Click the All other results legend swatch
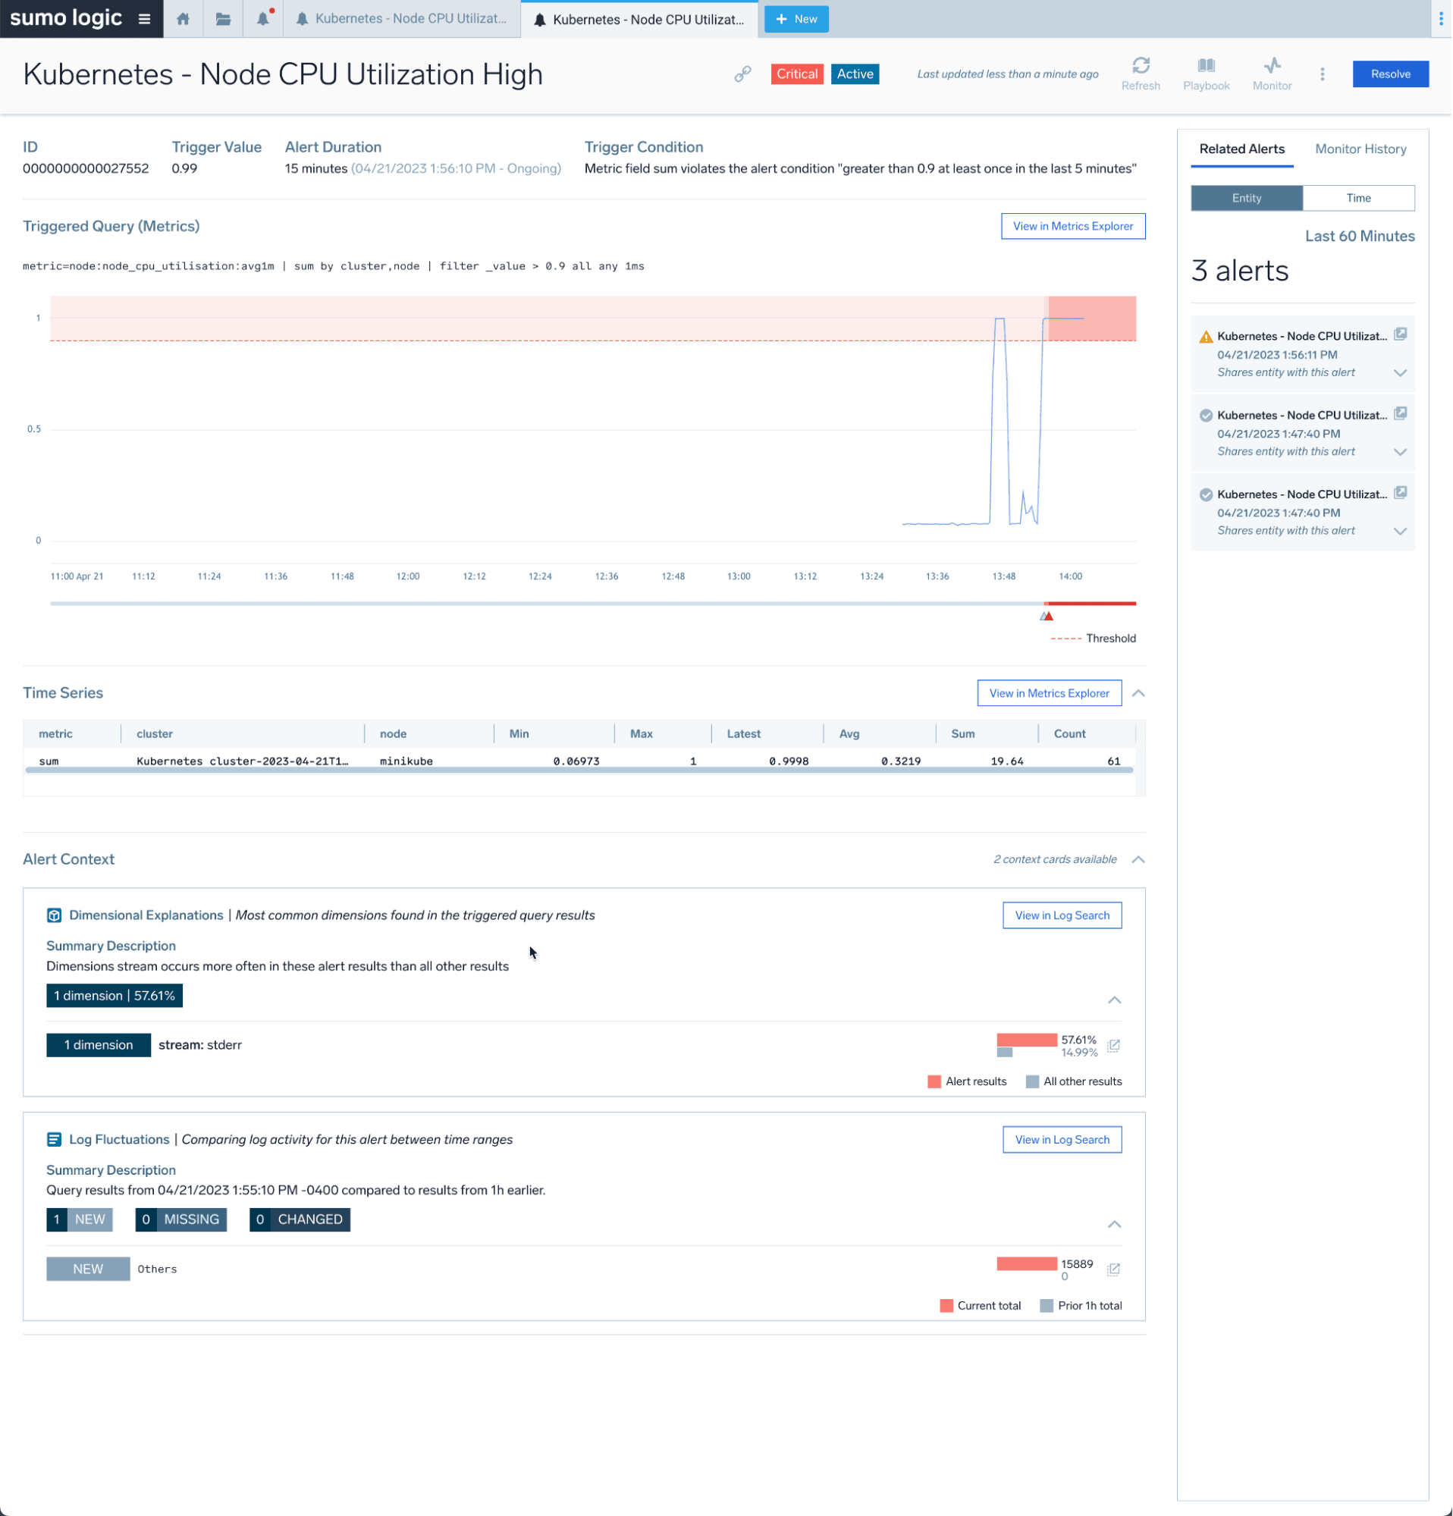Viewport: 1453px width, 1516px height. point(1033,1082)
